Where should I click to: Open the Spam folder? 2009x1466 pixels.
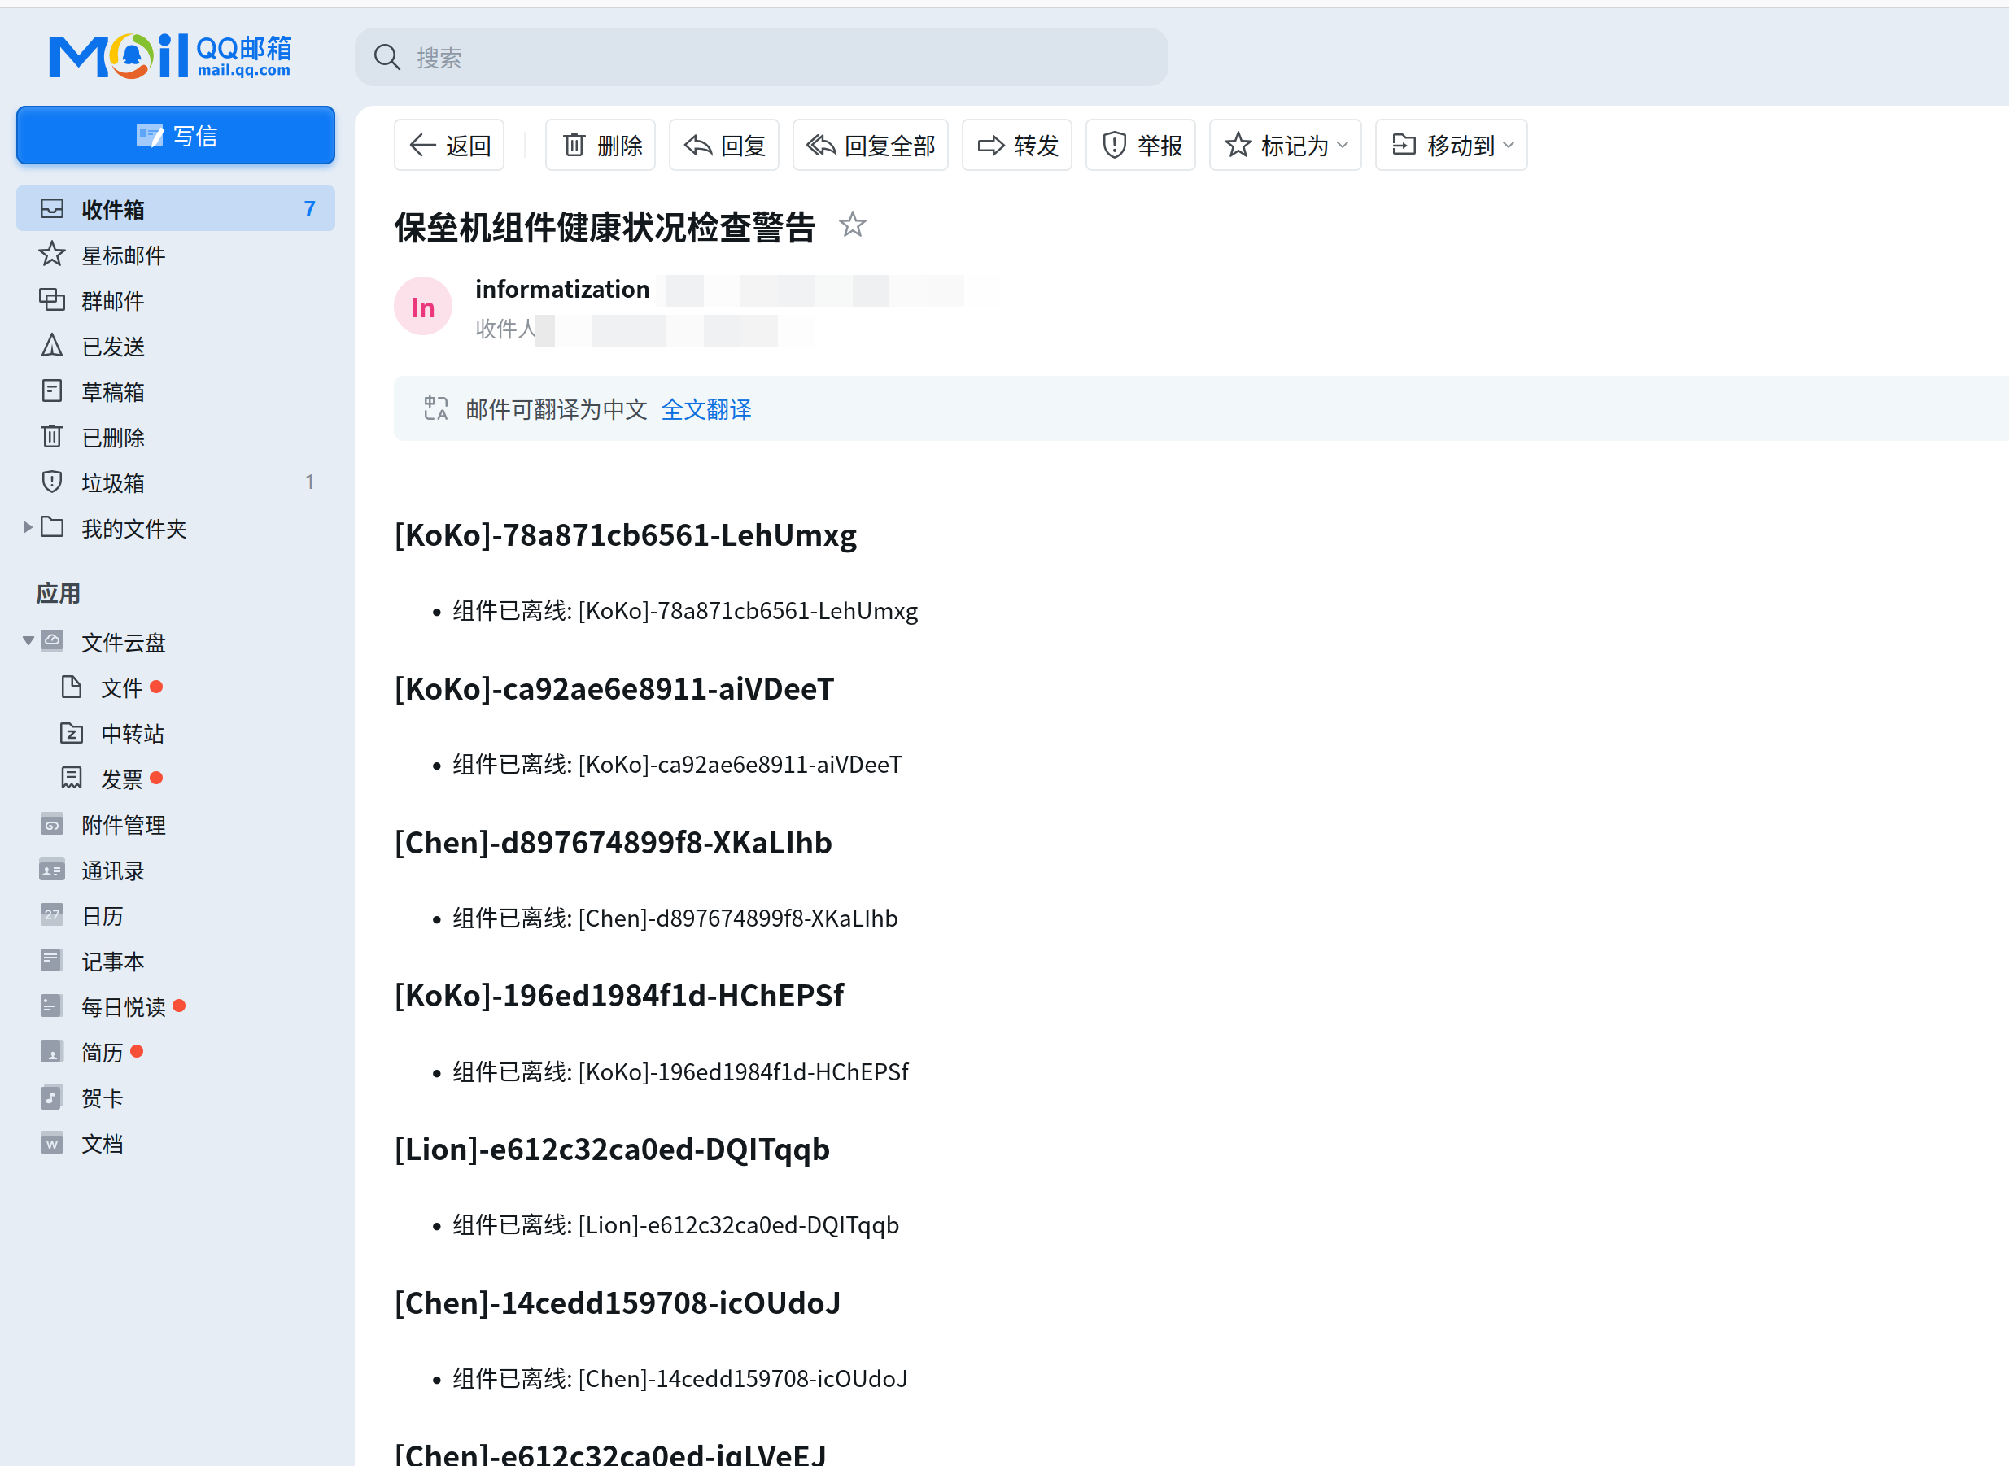(112, 482)
